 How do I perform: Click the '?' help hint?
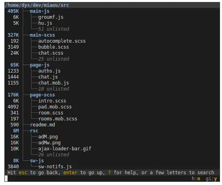(109, 173)
